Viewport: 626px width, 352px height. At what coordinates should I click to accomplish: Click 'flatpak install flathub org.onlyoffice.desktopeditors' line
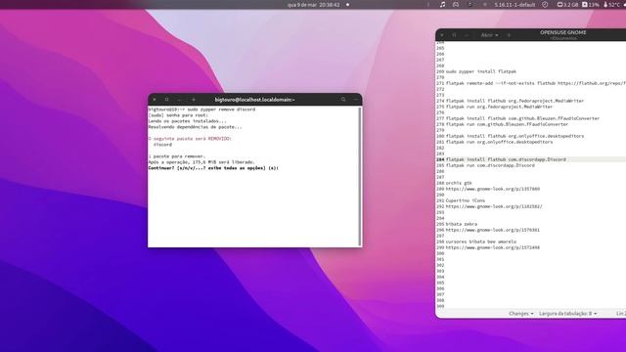tap(514, 136)
